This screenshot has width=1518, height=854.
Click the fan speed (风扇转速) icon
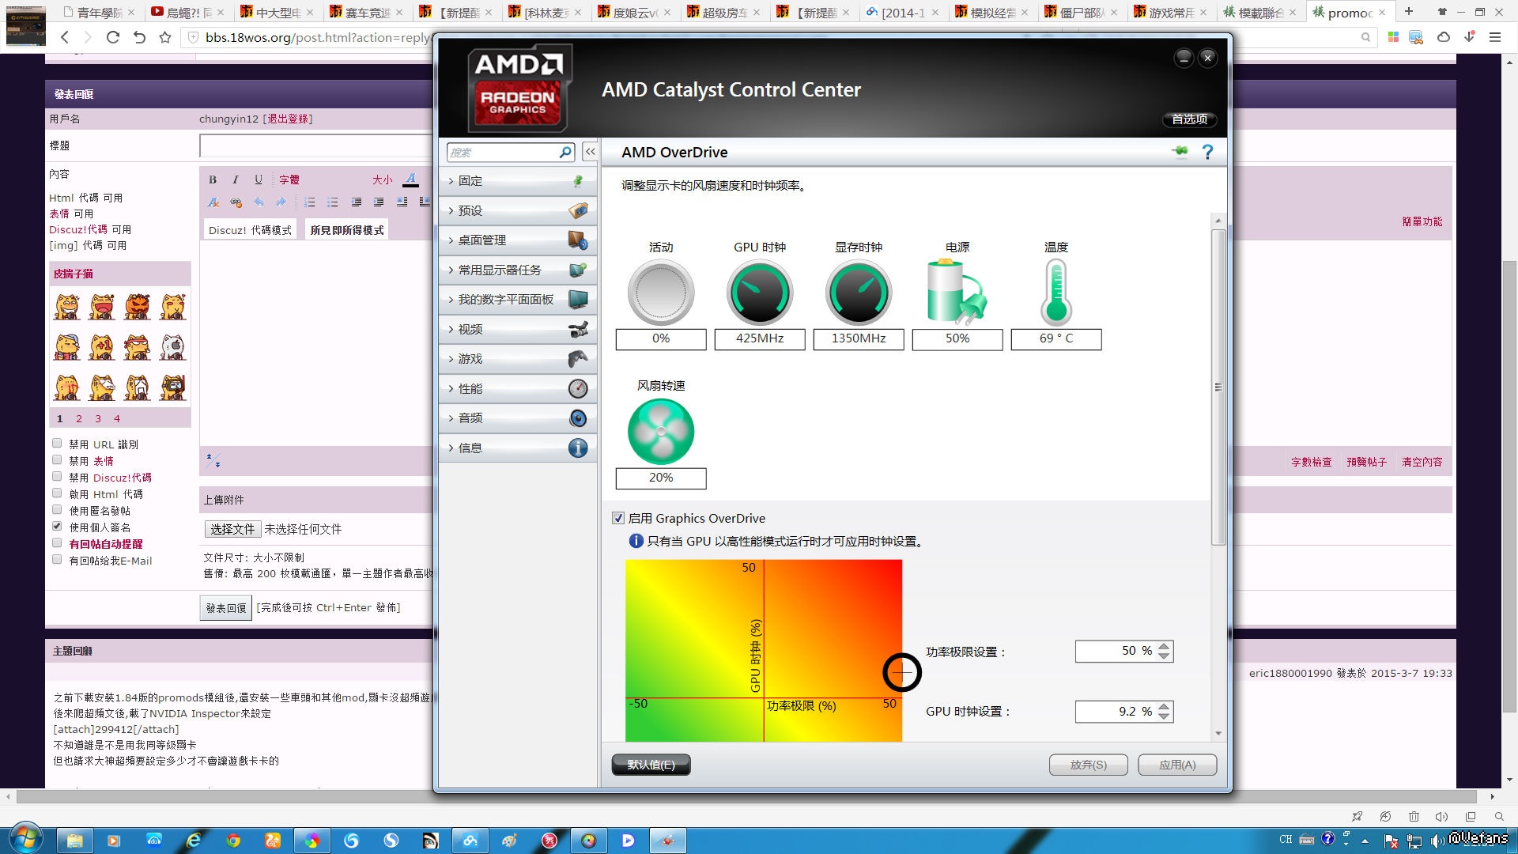click(660, 432)
